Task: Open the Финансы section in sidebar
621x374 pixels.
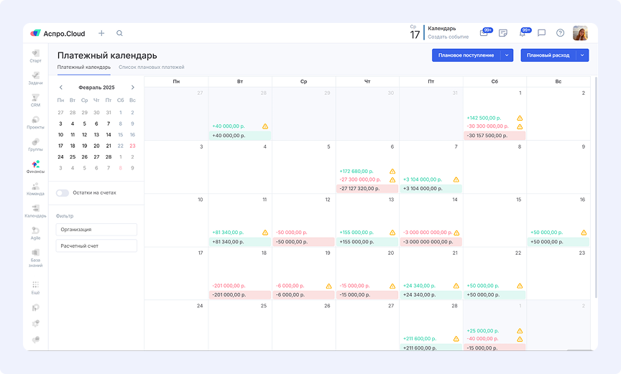Action: coord(35,167)
